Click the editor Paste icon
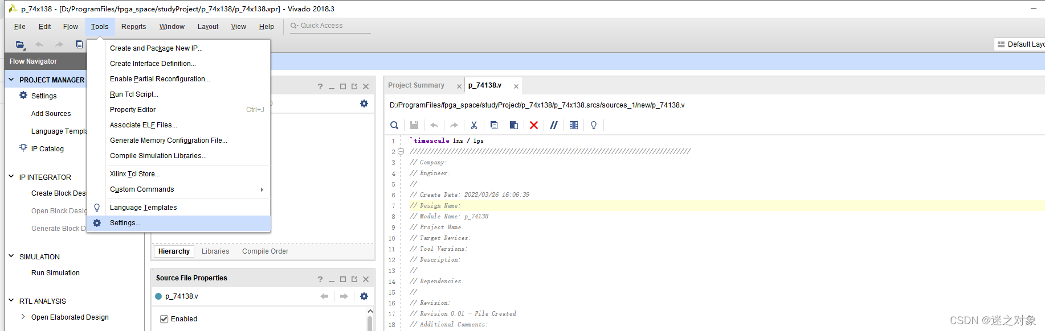The height and width of the screenshot is (331, 1045). (514, 125)
